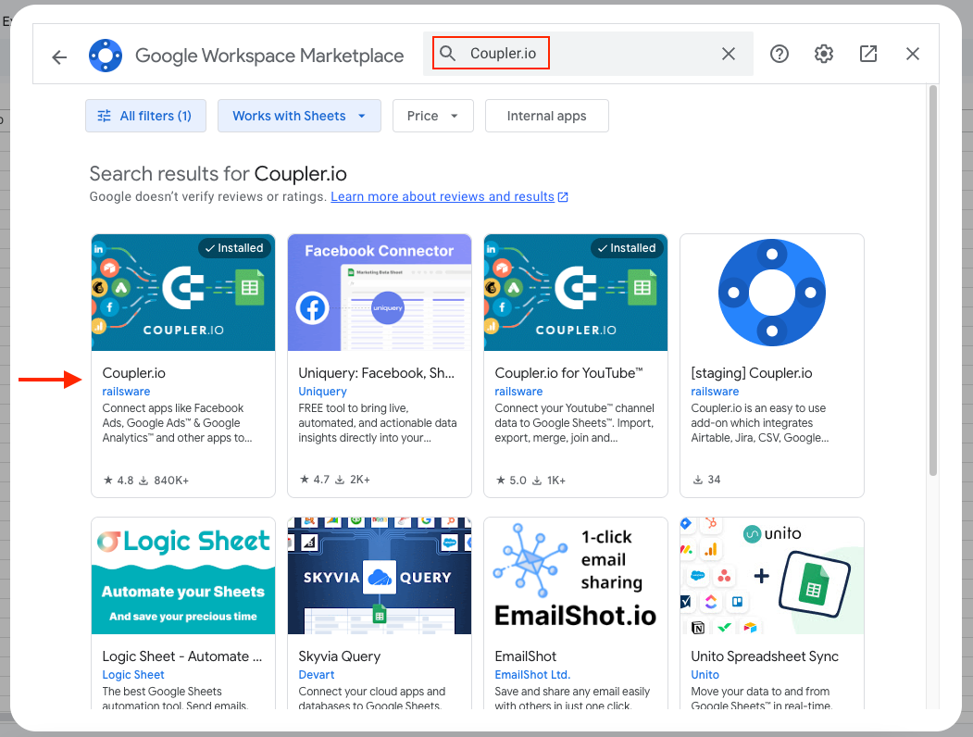Click the Google Workspace Marketplace logo
The width and height of the screenshot is (973, 737).
106,56
